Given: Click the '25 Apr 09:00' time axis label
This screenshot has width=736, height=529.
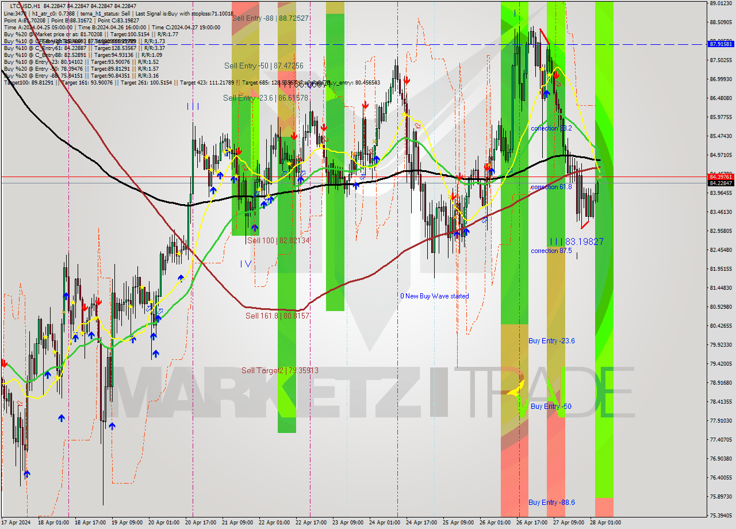Looking at the screenshot, I should (458, 523).
